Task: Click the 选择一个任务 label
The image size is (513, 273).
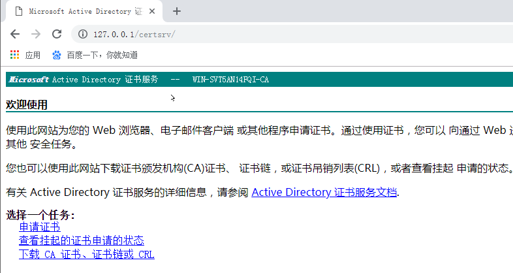Action: click(x=40, y=215)
